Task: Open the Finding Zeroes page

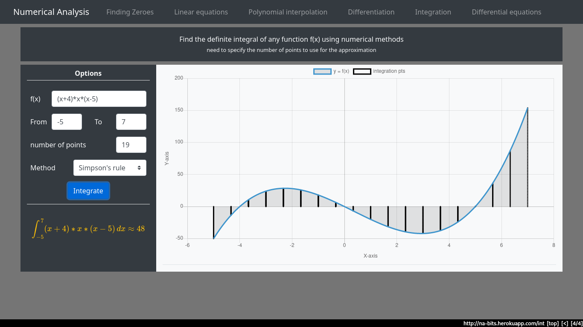Action: point(130,12)
